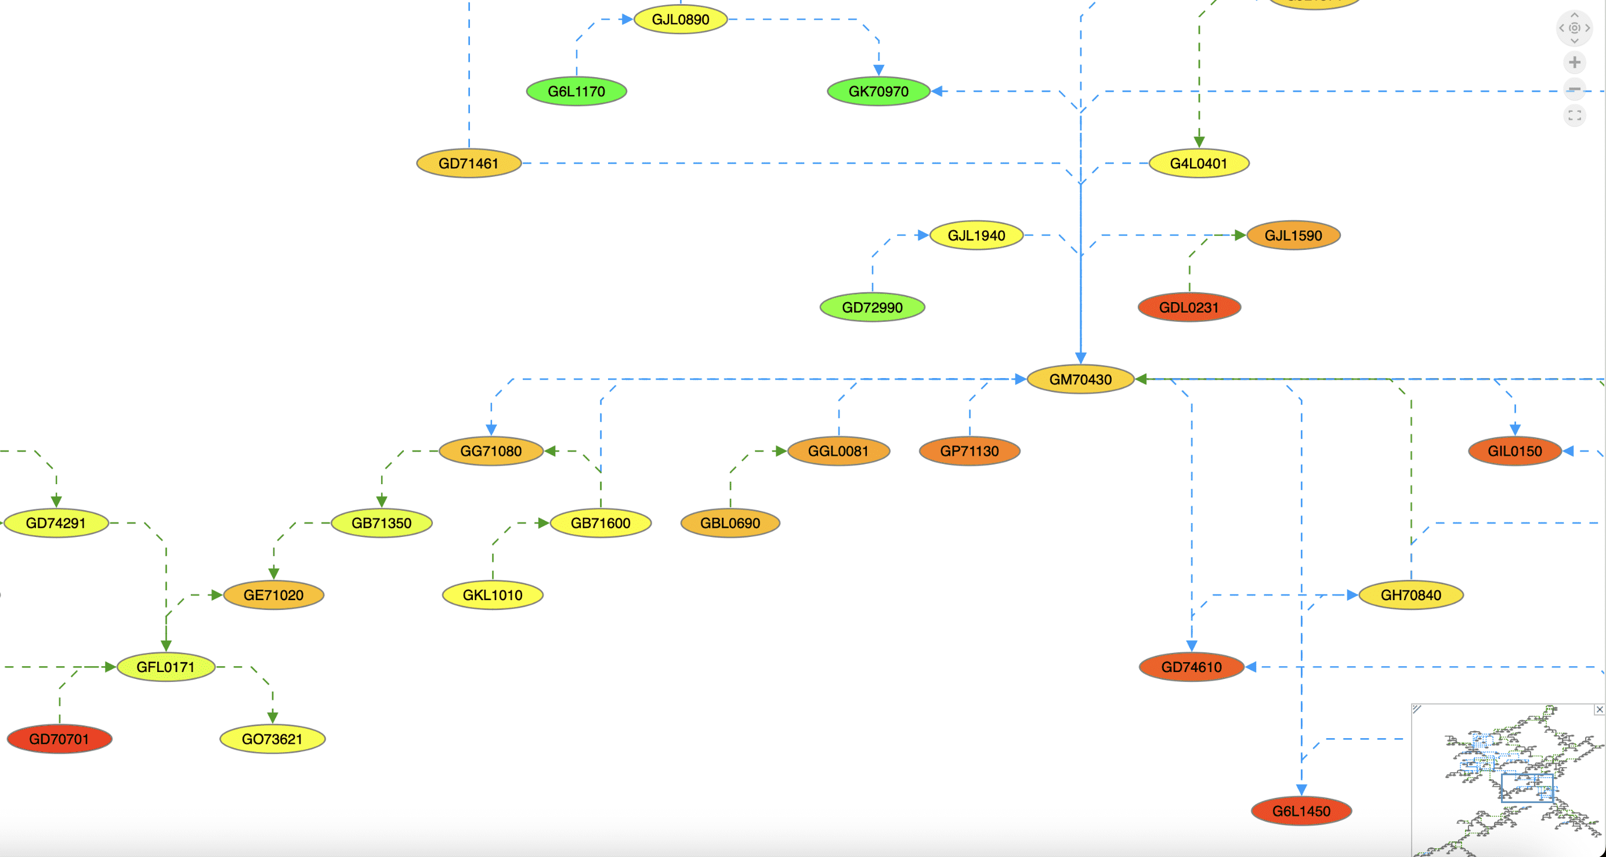Screen dimensions: 1606x857
Task: Select the orange node GJL1590
Action: pos(1293,235)
